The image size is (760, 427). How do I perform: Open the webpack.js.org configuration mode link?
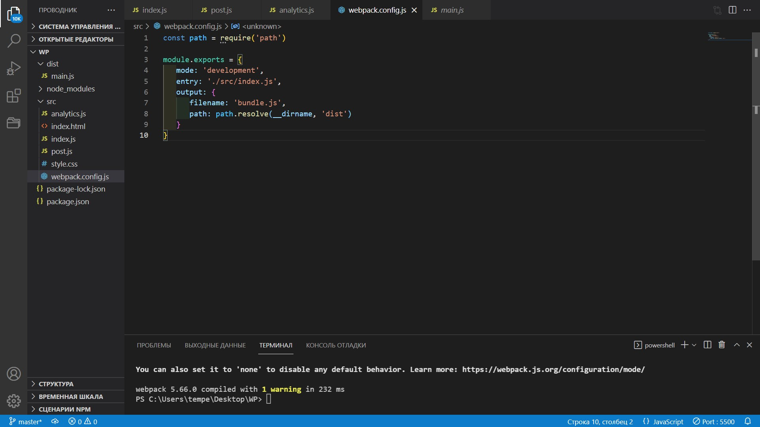coord(553,369)
